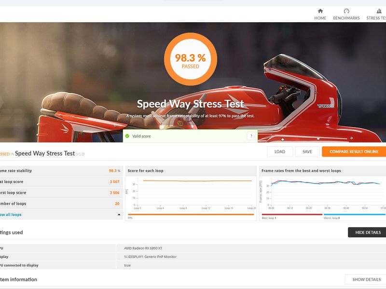This screenshot has height=289, width=386.
Task: Open the Stress Tests bar chart icon
Action: [379, 11]
